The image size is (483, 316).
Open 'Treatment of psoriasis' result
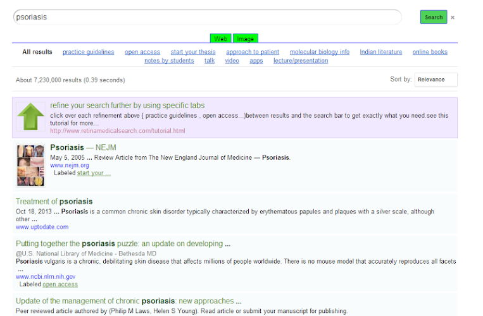[54, 202]
